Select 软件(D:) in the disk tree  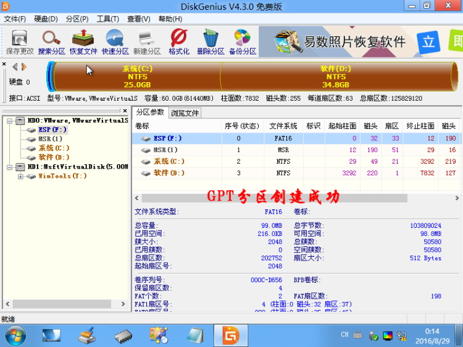pos(54,157)
